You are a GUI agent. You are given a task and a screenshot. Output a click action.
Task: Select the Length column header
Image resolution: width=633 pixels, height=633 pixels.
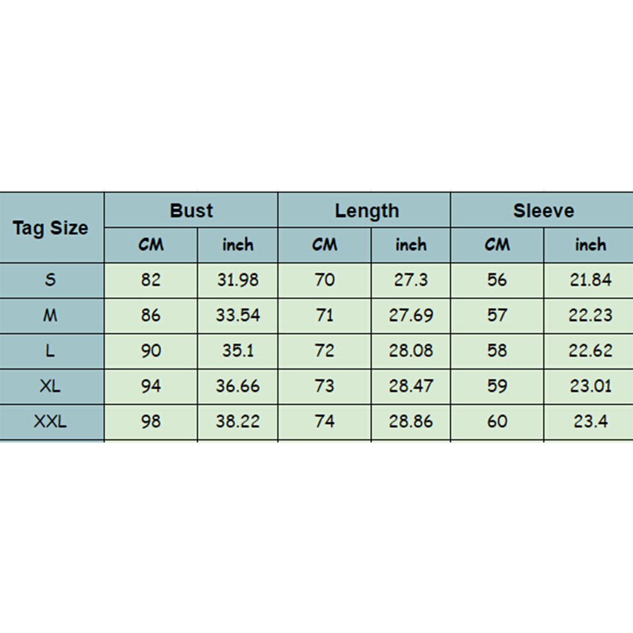366,210
